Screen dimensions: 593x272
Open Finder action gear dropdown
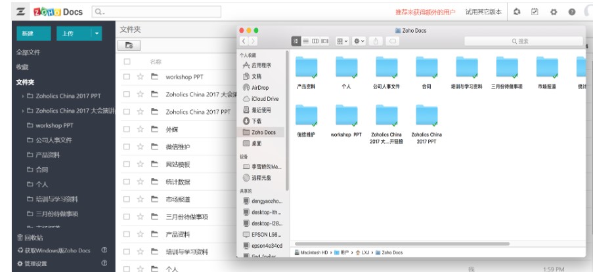(x=359, y=41)
